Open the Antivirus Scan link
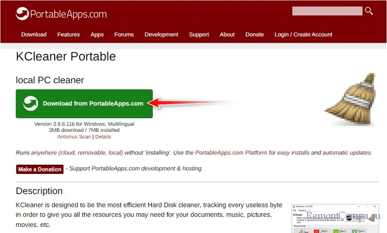This screenshot has width=387, height=233. point(74,137)
